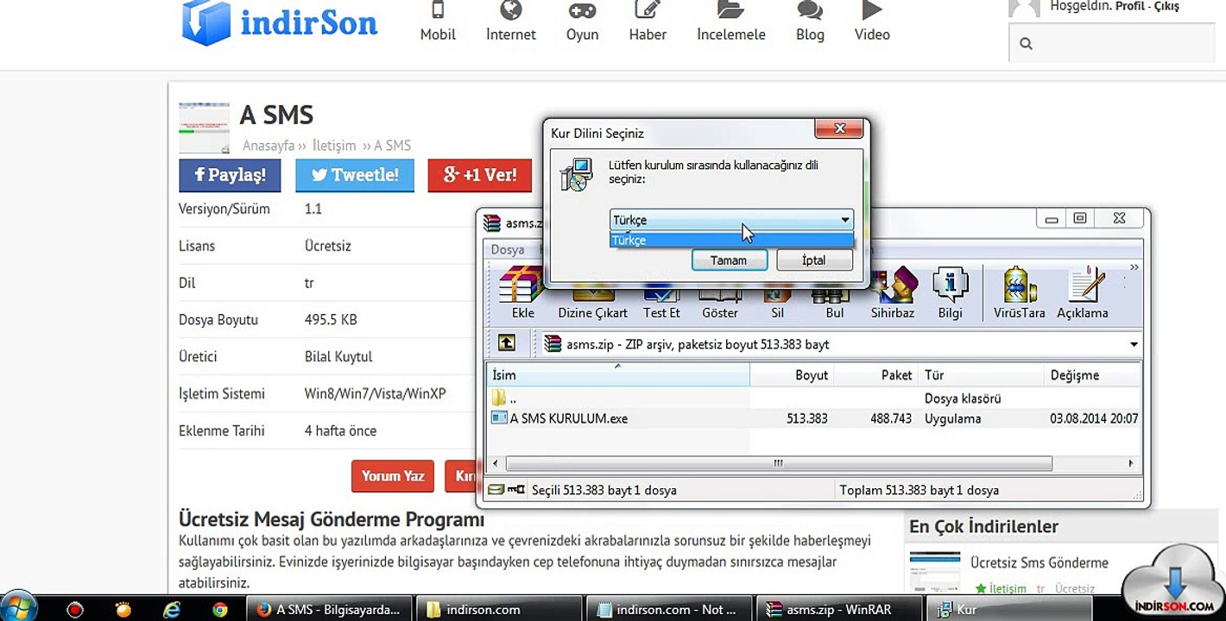
Task: Open the Haber news icon
Action: pos(648,10)
